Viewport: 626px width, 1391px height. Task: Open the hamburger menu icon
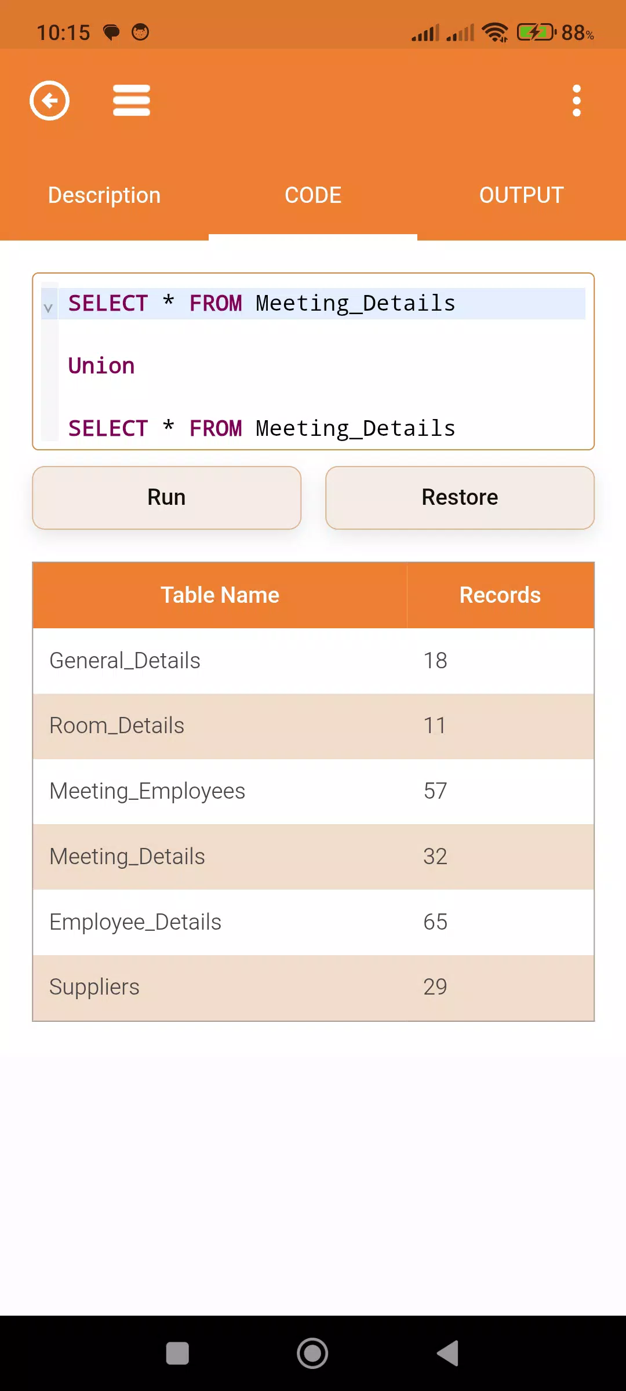click(132, 101)
